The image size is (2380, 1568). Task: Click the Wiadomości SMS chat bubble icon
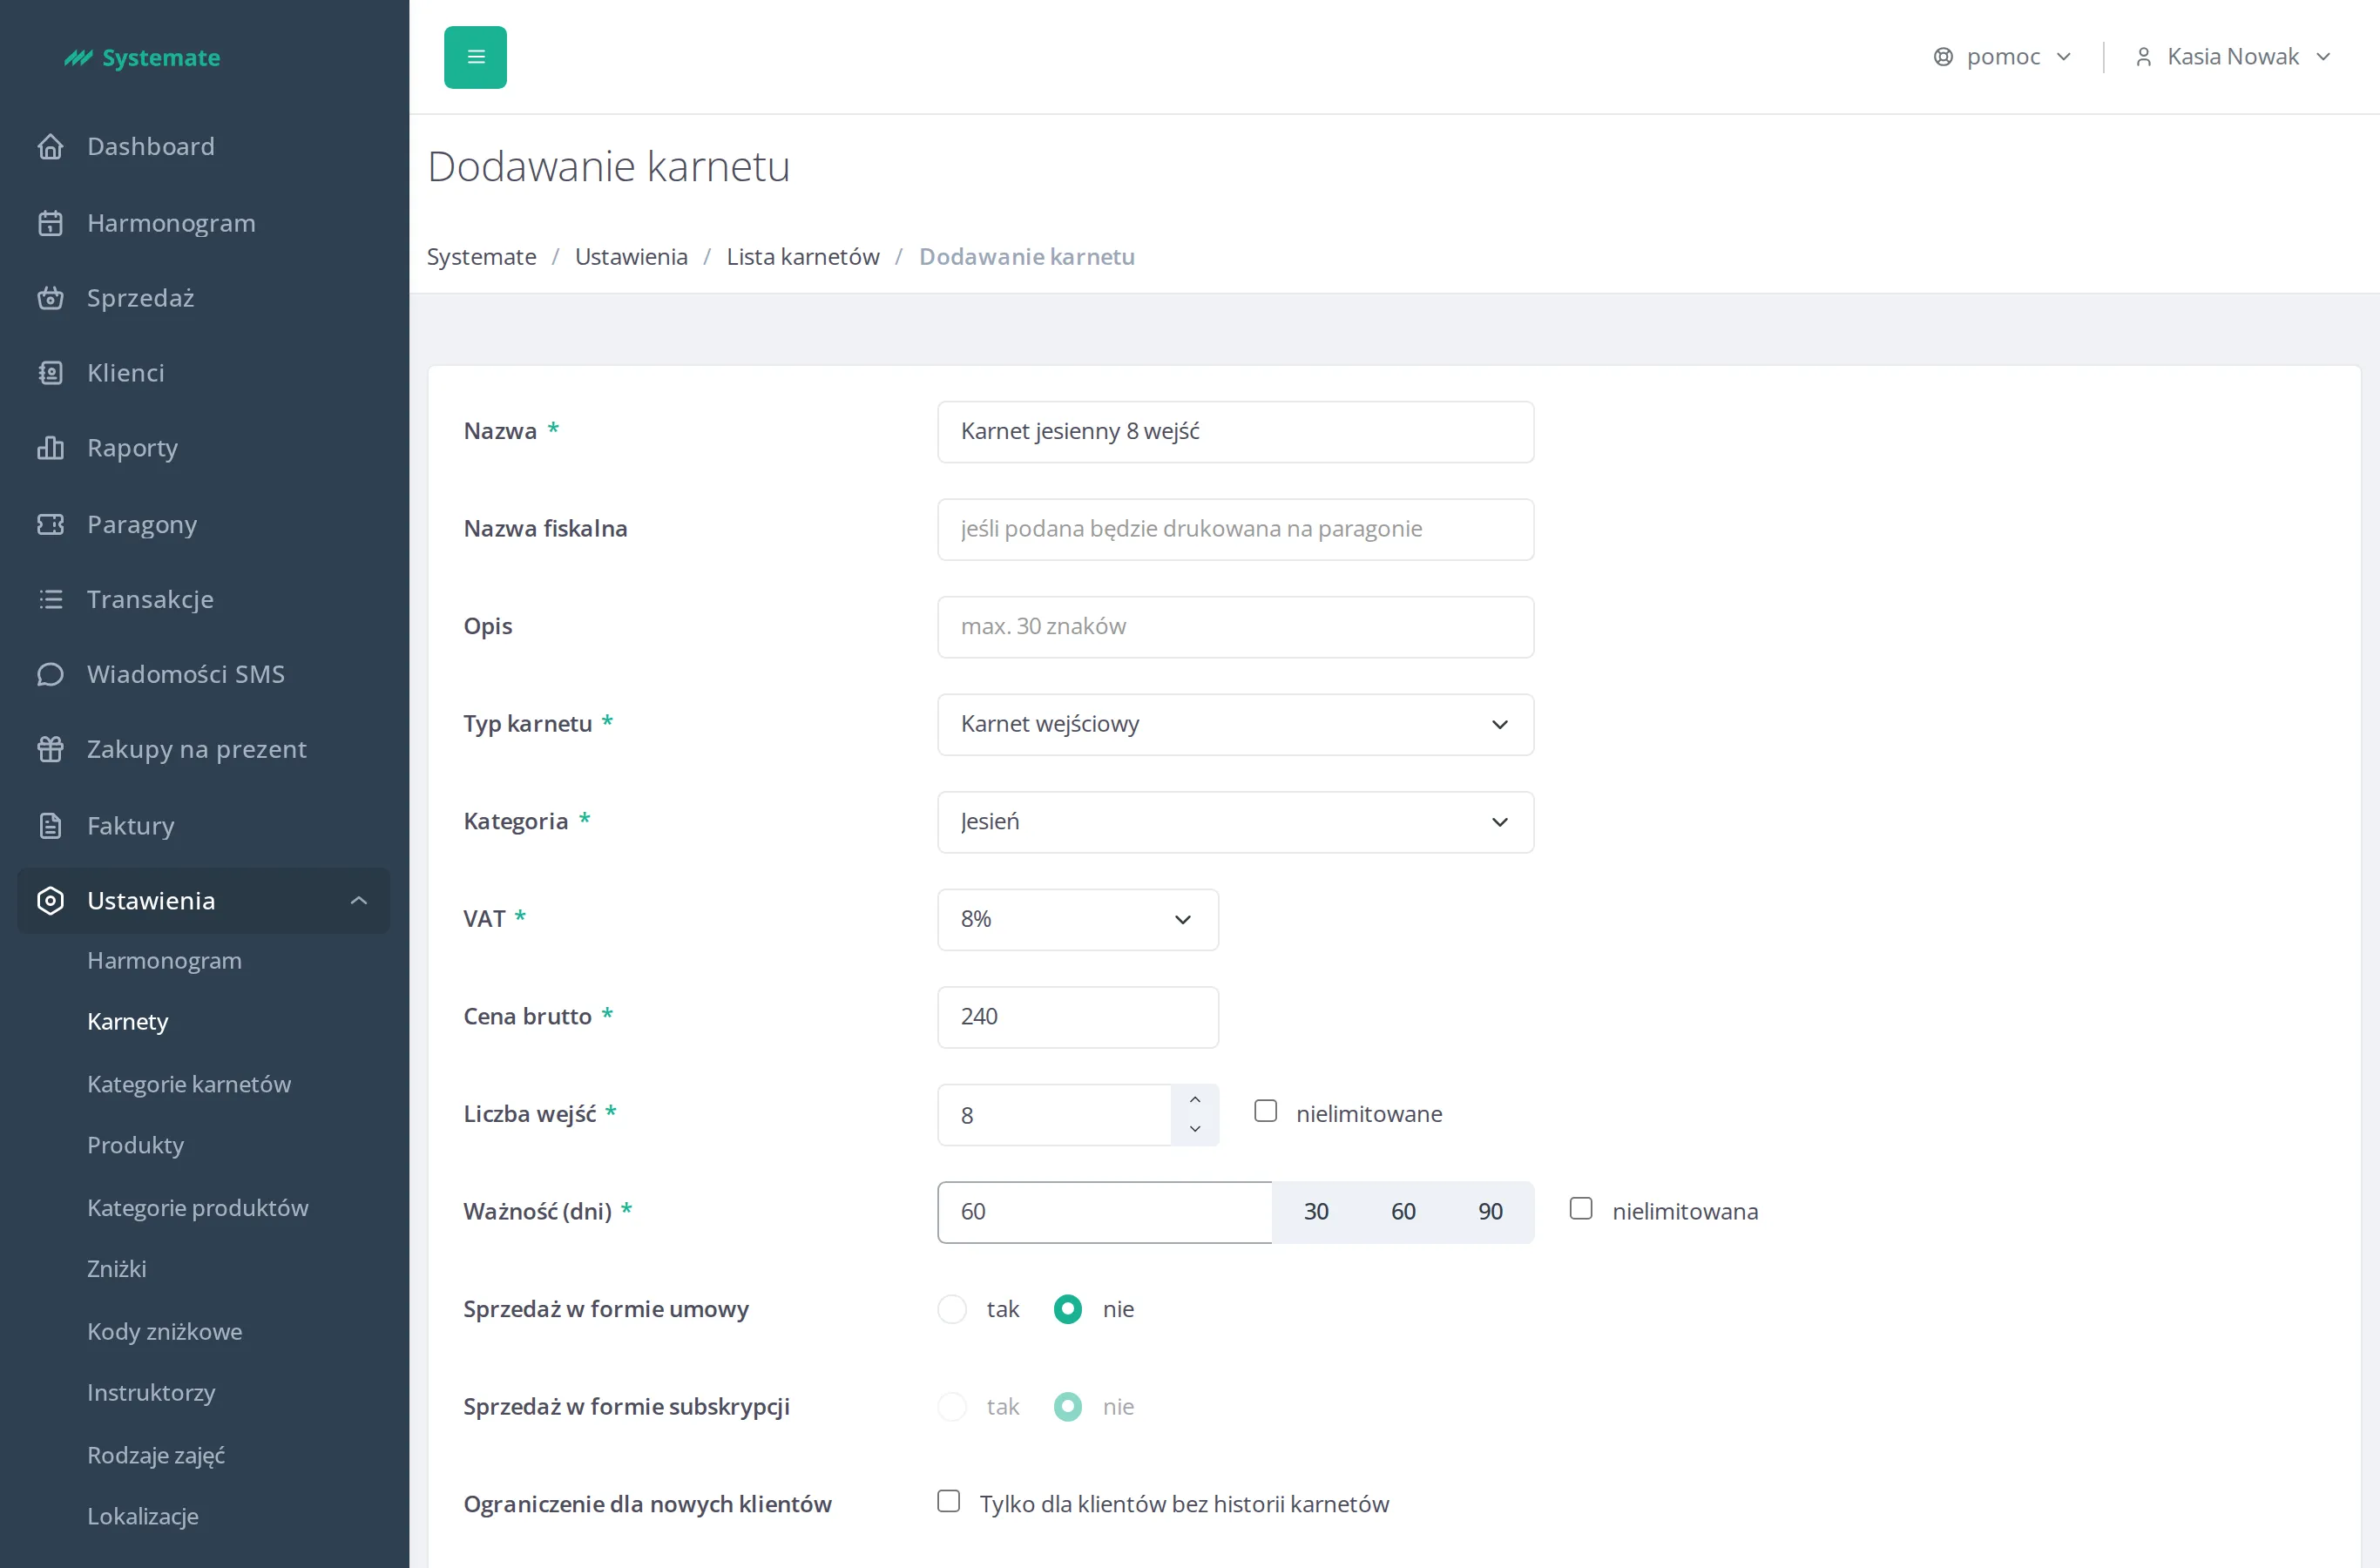click(50, 674)
